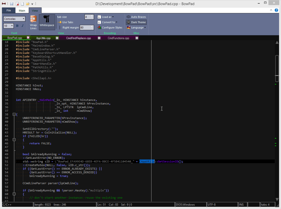
Task: Decrease tab size with down arrow
Action: (92, 18)
